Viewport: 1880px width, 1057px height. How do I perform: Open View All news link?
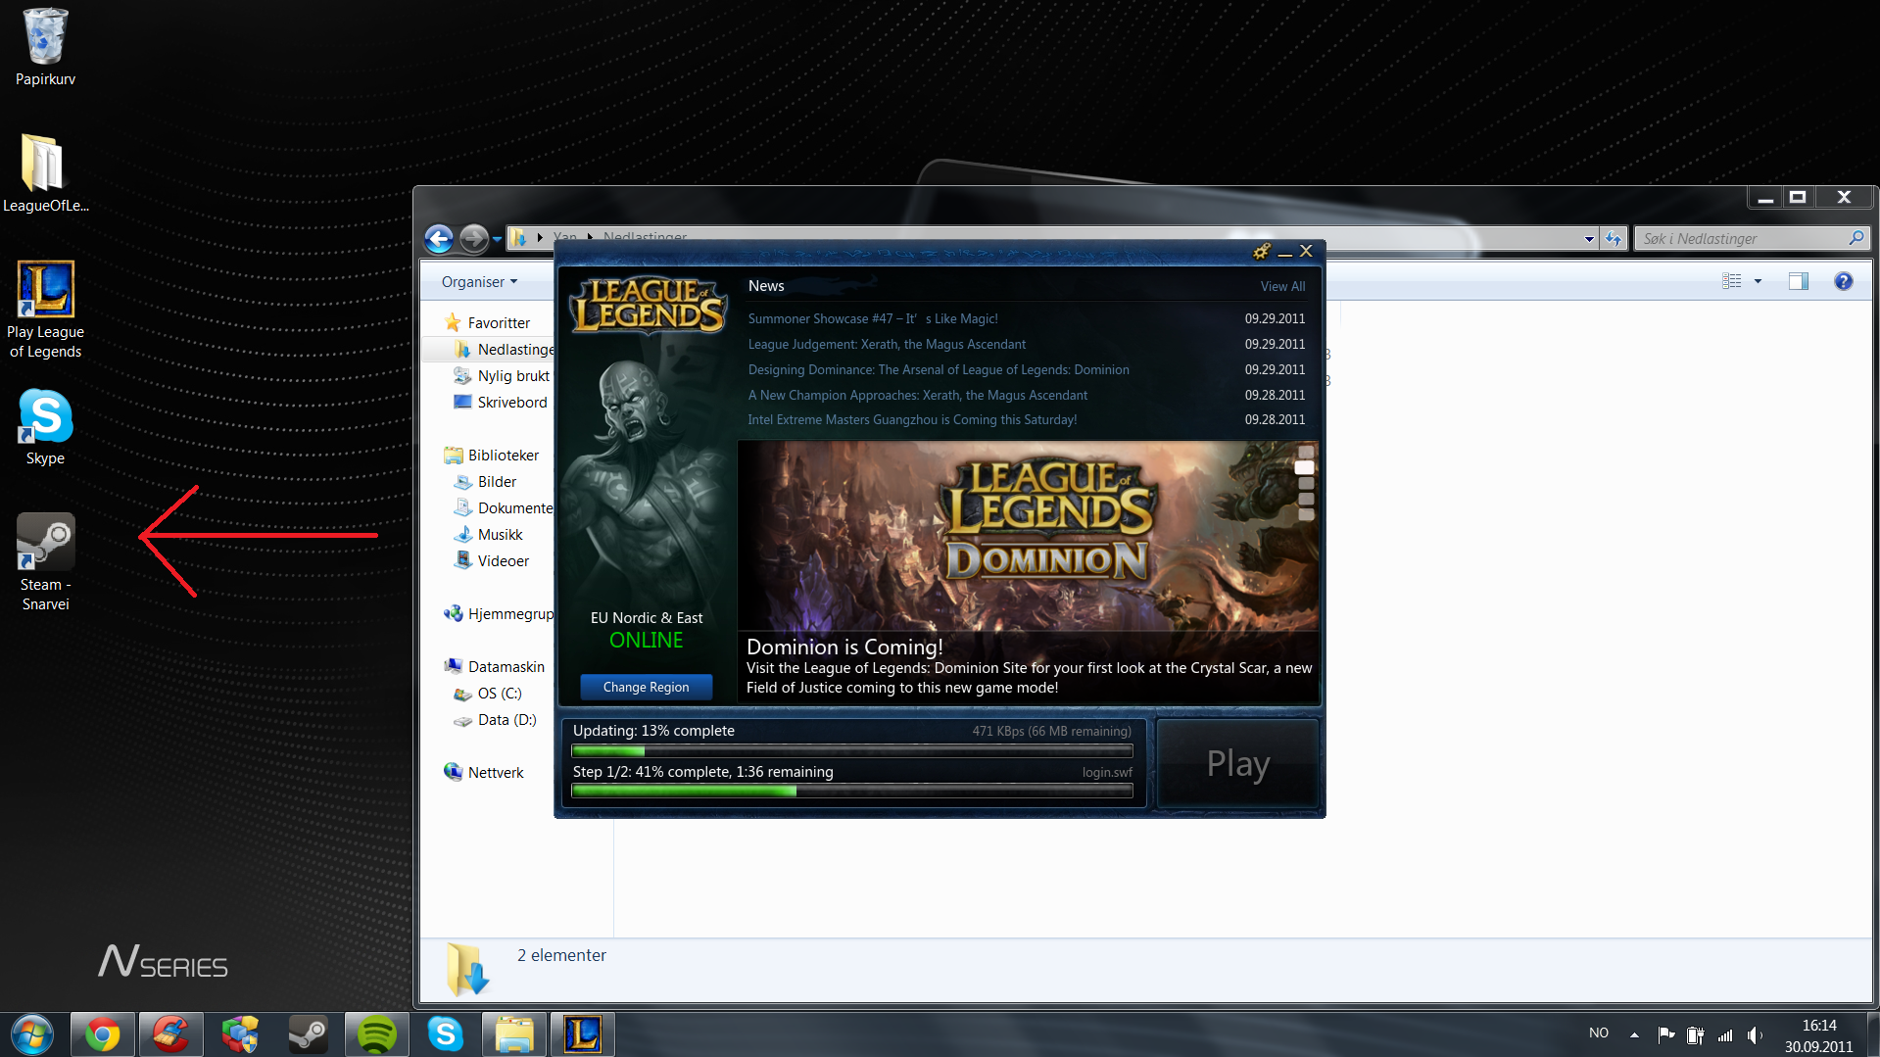[x=1282, y=286]
